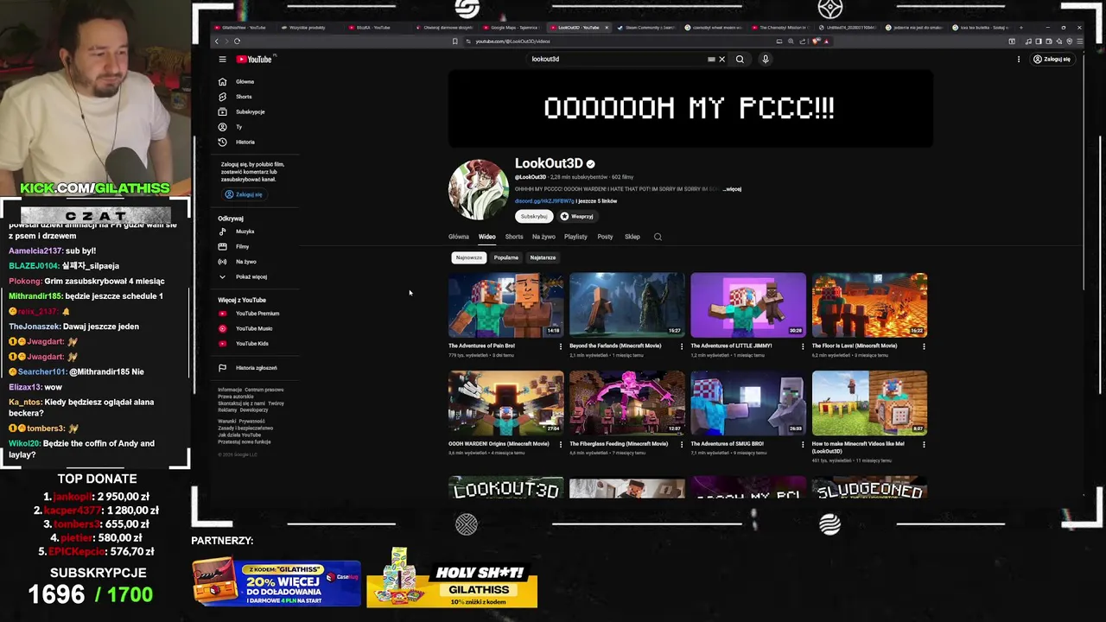This screenshot has width=1106, height=622.
Task: Switch to the Google Maps browser tab
Action: tap(513, 28)
